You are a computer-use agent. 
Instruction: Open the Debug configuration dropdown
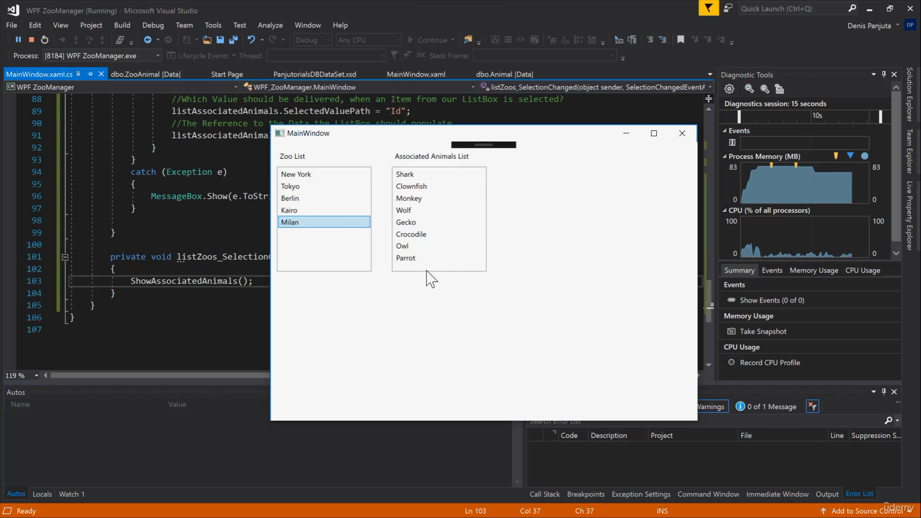click(312, 40)
